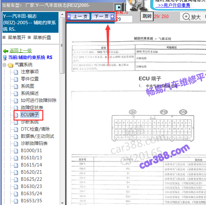Click the page icon beside B1610/13

tap(16, 158)
